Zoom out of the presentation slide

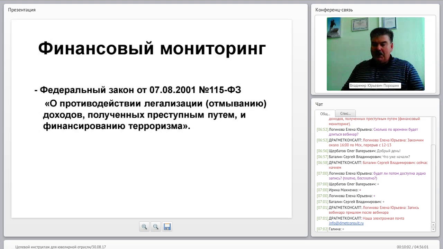156,227
